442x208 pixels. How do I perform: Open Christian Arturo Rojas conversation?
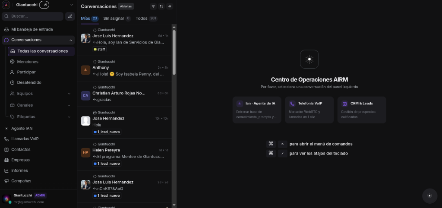pyautogui.click(x=124, y=94)
